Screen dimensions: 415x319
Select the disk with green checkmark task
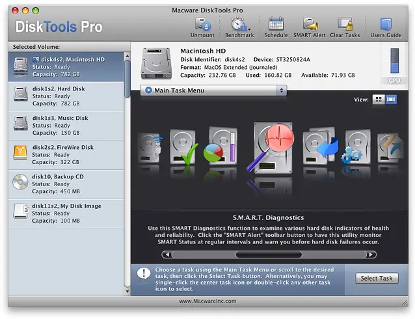point(183,146)
